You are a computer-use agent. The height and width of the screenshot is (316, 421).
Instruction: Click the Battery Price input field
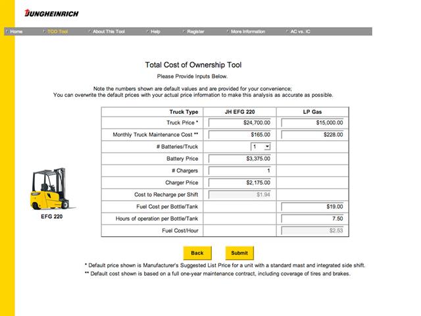click(240, 159)
